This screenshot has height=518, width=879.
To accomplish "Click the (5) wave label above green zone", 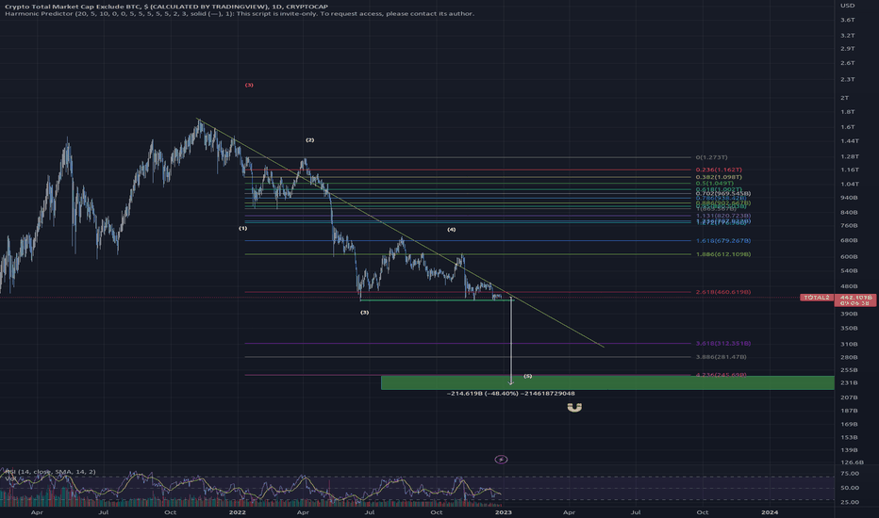I will (527, 376).
